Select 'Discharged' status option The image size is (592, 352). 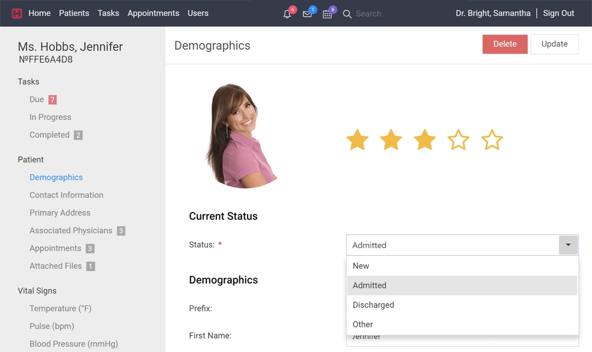373,305
